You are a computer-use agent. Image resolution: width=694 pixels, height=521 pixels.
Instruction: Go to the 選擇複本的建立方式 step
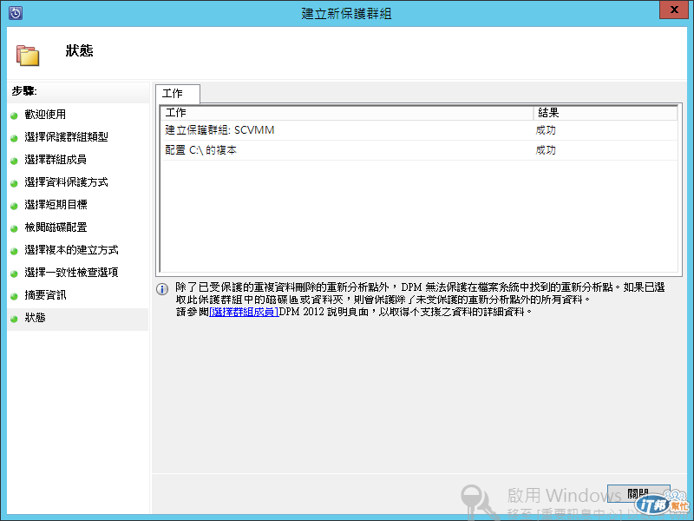pyautogui.click(x=71, y=250)
